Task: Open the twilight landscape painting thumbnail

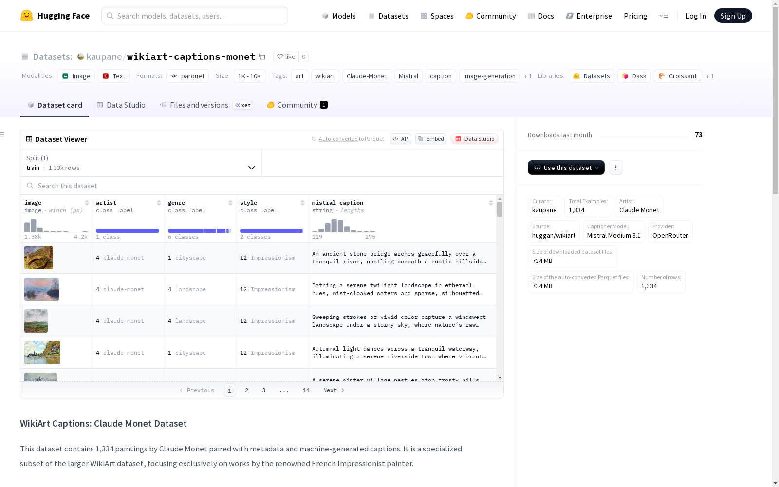Action: [41, 289]
